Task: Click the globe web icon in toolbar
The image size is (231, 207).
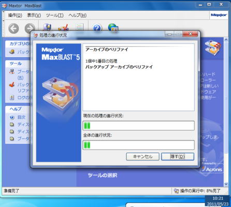Action: click(113, 27)
